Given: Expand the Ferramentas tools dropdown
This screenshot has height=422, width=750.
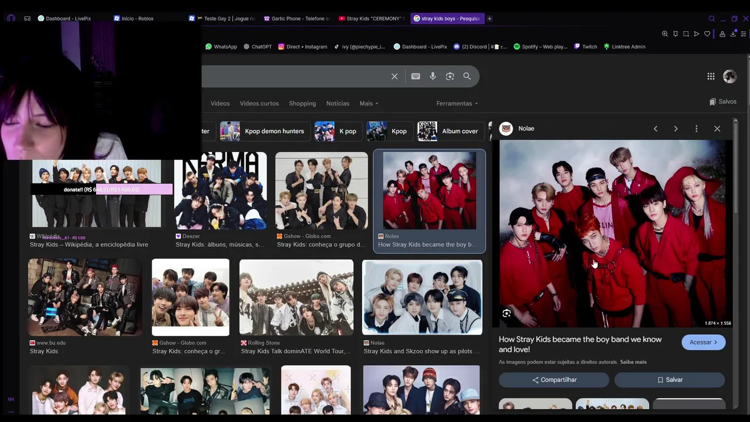Looking at the screenshot, I should tap(457, 103).
